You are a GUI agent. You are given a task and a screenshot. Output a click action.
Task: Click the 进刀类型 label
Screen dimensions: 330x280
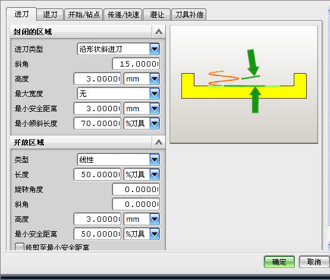point(29,49)
